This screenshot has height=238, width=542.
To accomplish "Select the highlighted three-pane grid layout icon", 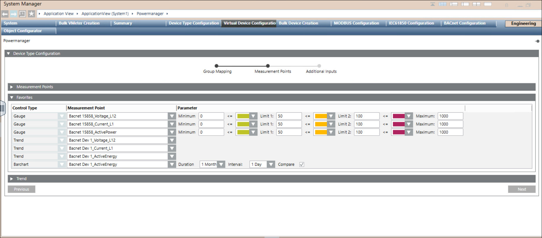I will [x=443, y=4].
